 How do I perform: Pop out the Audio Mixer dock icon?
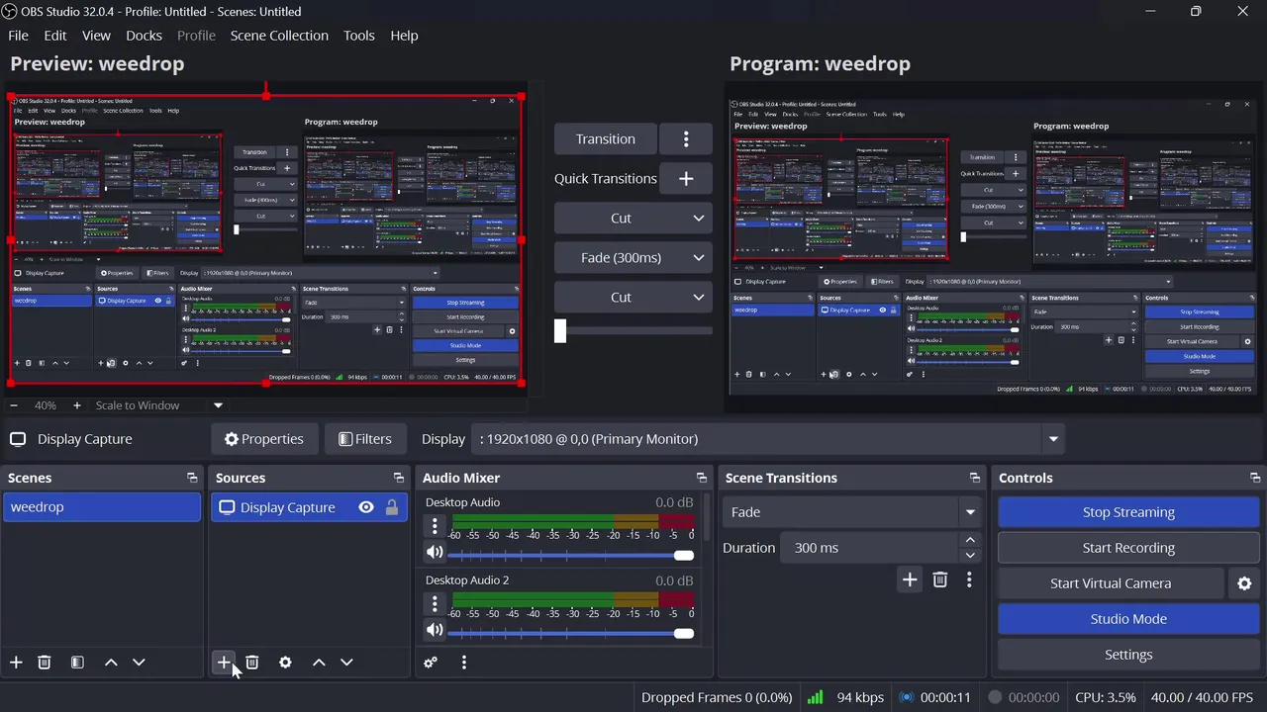[701, 478]
